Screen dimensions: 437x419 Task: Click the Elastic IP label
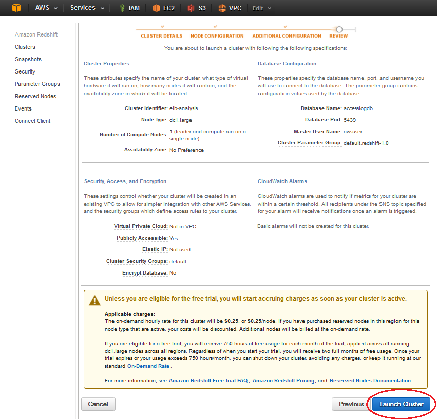pyautogui.click(x=155, y=249)
